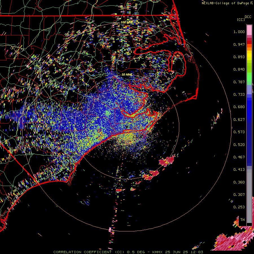Click the 0.627 color scale value

pos(239,120)
